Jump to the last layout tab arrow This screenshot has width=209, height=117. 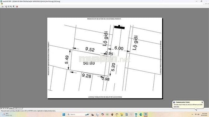tap(7, 108)
